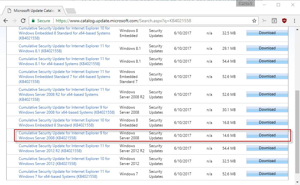Open IE 9 for Windows Server 2008 (KB4021558) link
300x185 pixels.
click(63, 136)
